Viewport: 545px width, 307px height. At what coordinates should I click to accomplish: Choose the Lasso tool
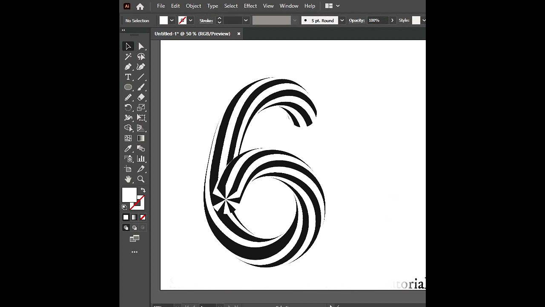(141, 56)
